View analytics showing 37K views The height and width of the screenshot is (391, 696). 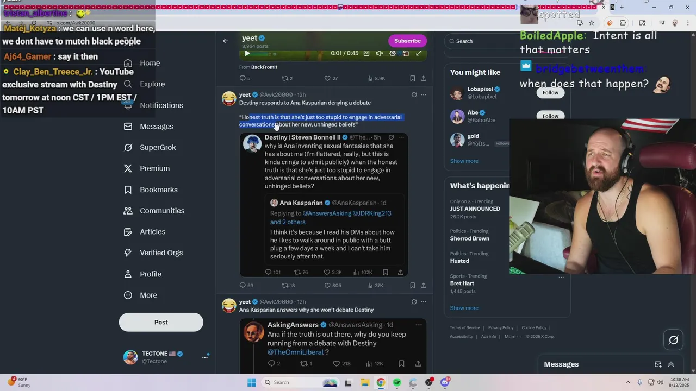click(375, 285)
